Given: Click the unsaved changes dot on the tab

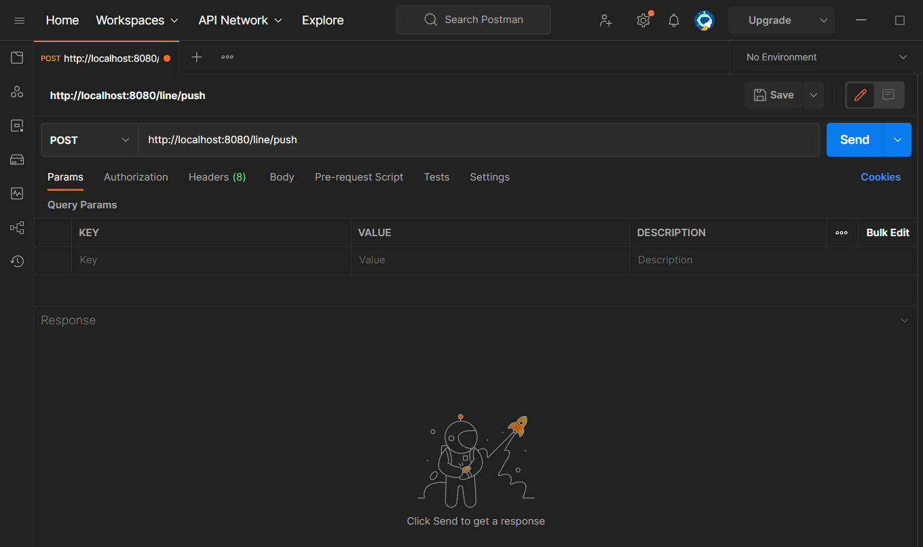Looking at the screenshot, I should pos(167,58).
